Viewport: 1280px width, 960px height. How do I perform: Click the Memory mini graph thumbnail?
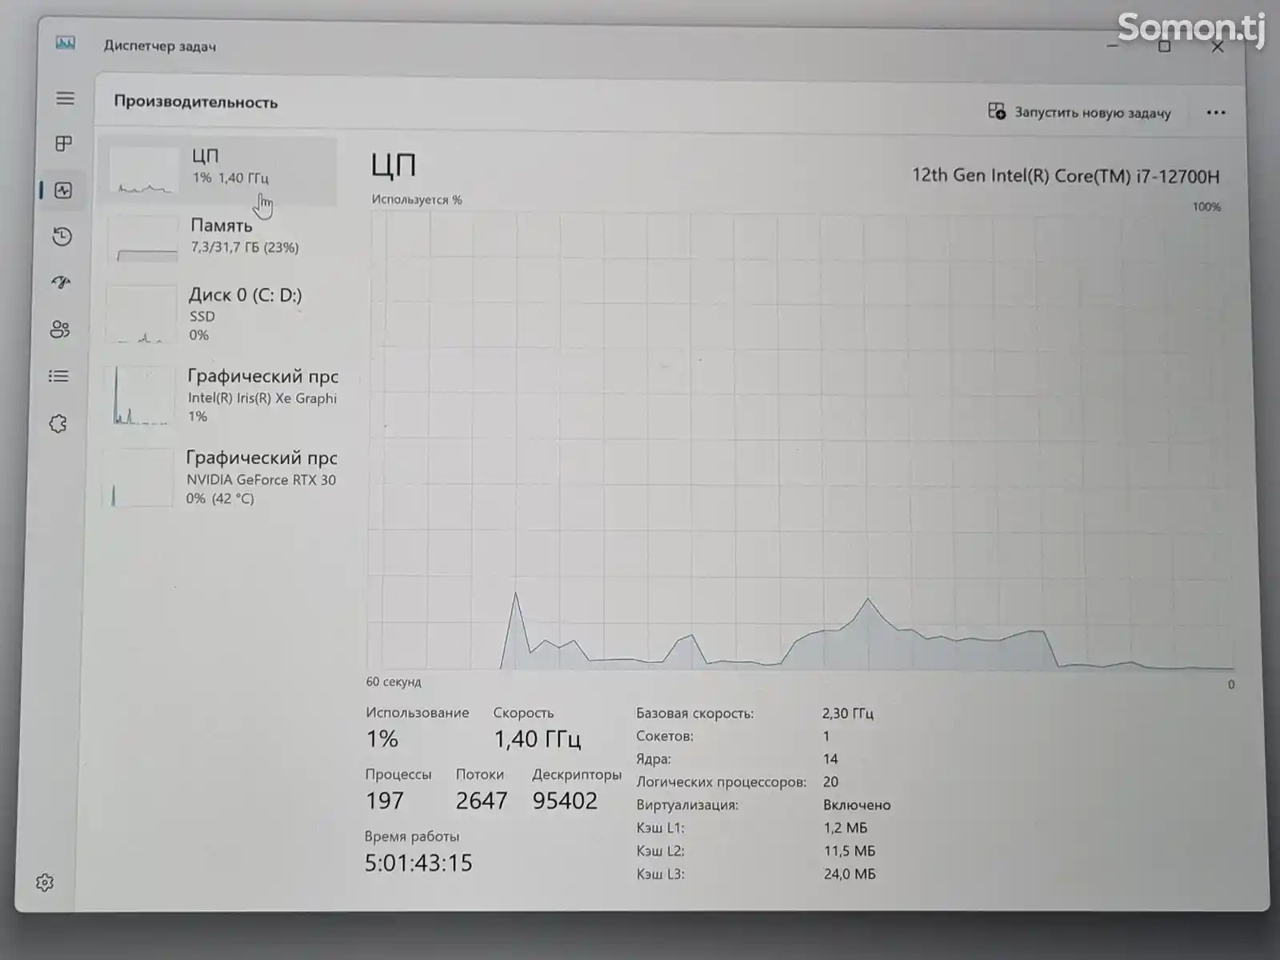(x=142, y=240)
